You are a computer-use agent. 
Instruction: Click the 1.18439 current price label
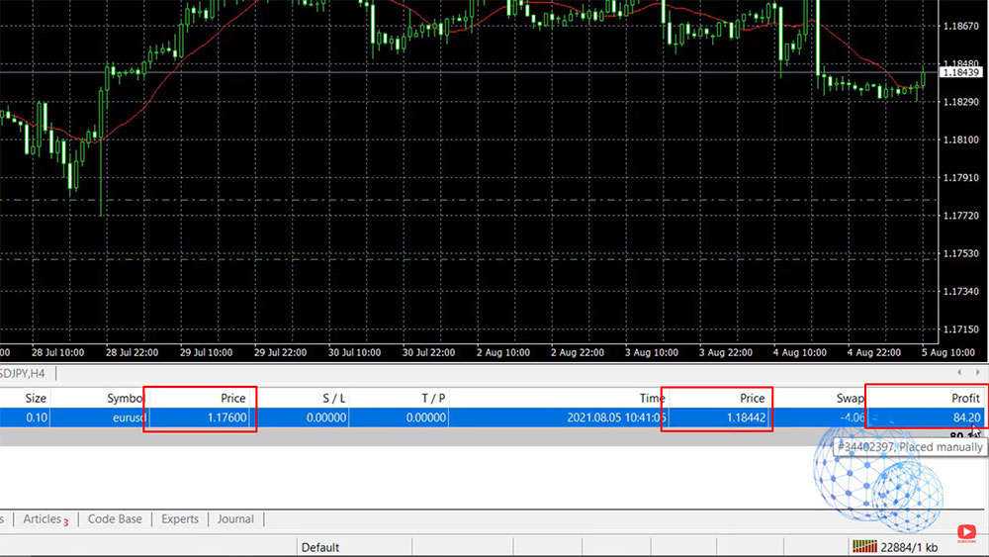tap(960, 73)
